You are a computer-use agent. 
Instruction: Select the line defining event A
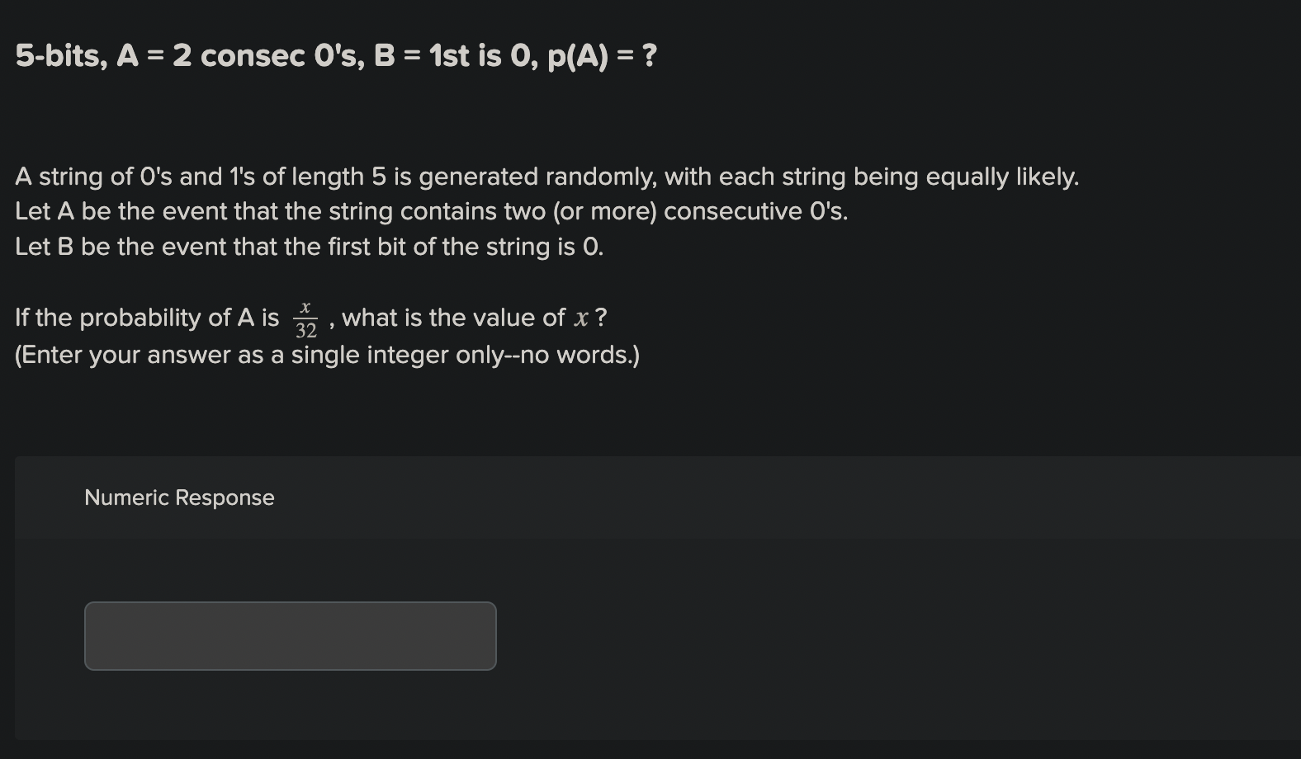(x=429, y=211)
